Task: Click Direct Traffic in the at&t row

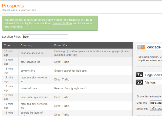Action: point(62,62)
